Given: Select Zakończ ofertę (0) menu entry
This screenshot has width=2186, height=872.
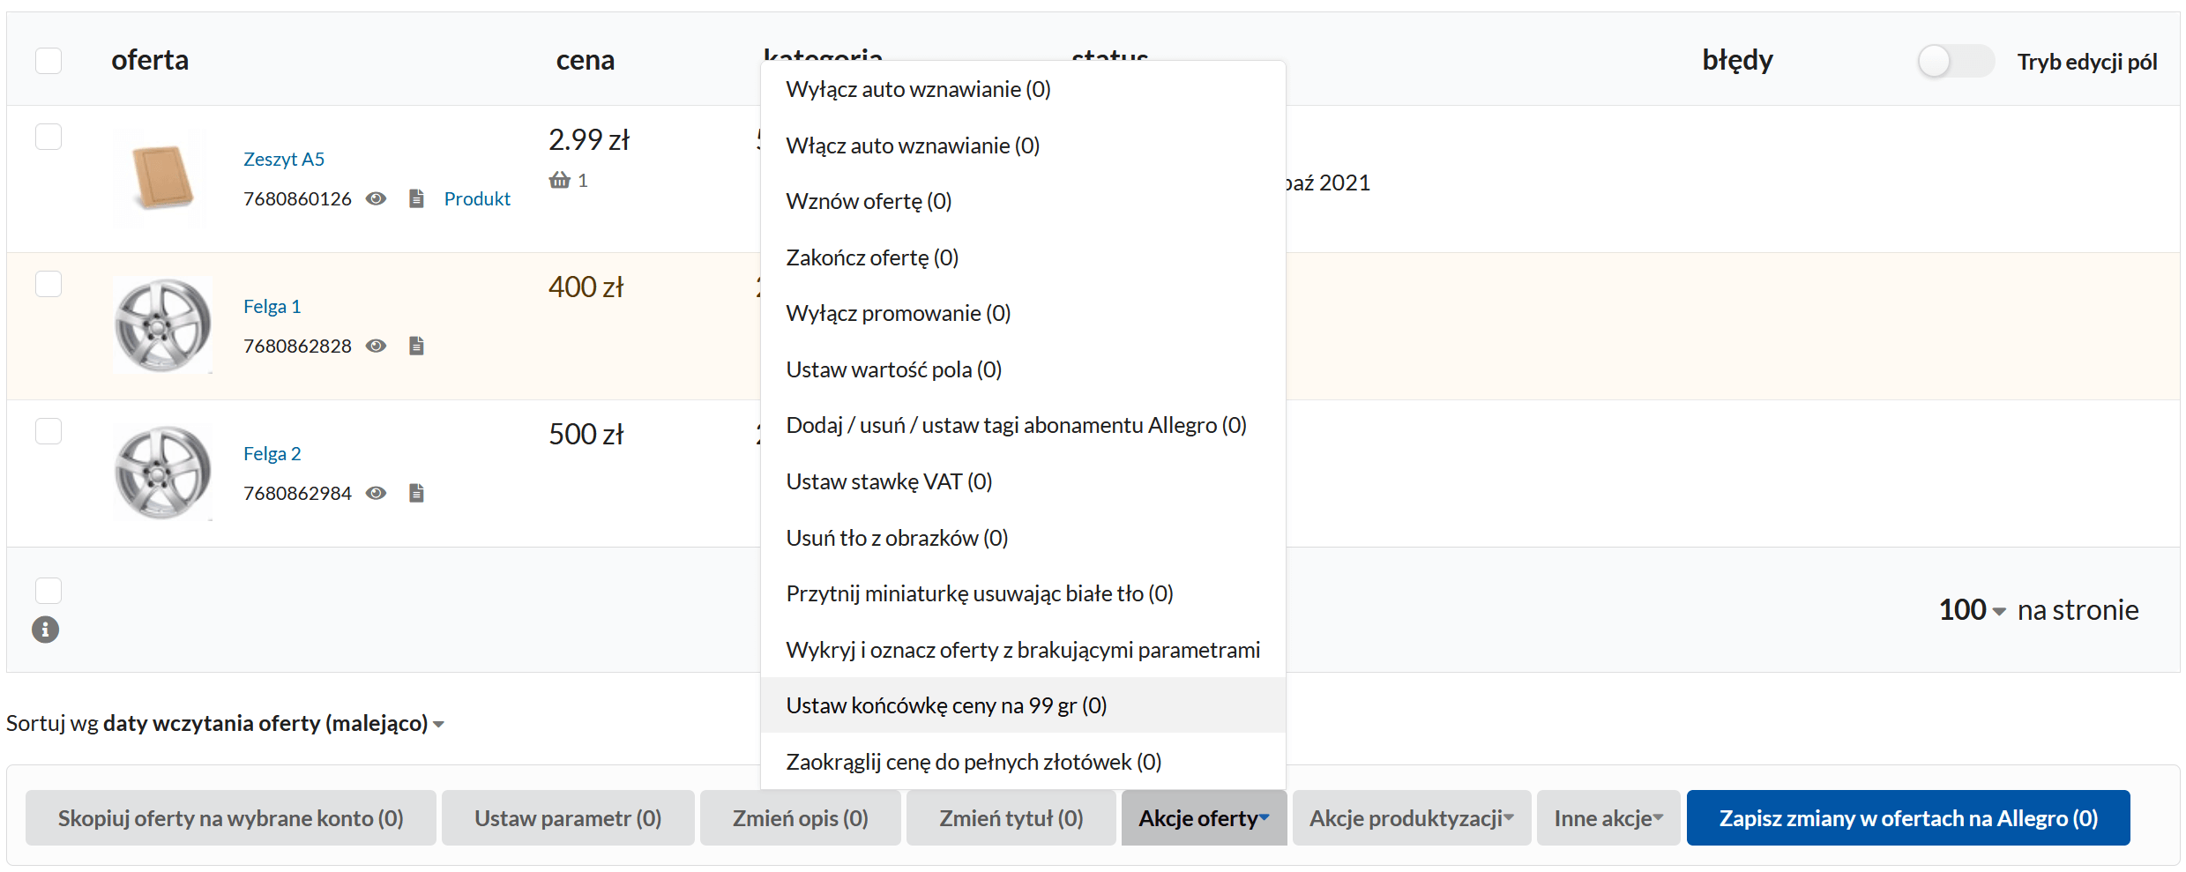Looking at the screenshot, I should (1023, 257).
